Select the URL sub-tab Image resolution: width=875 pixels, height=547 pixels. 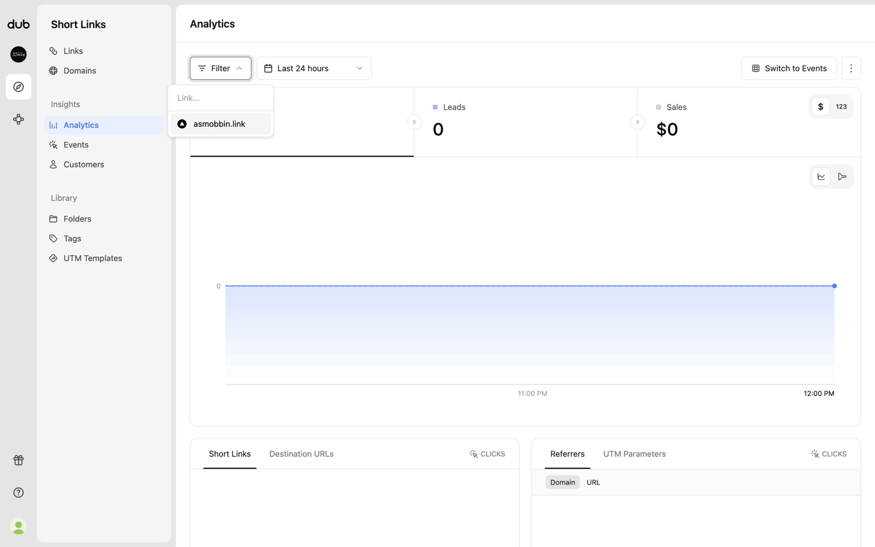click(593, 482)
